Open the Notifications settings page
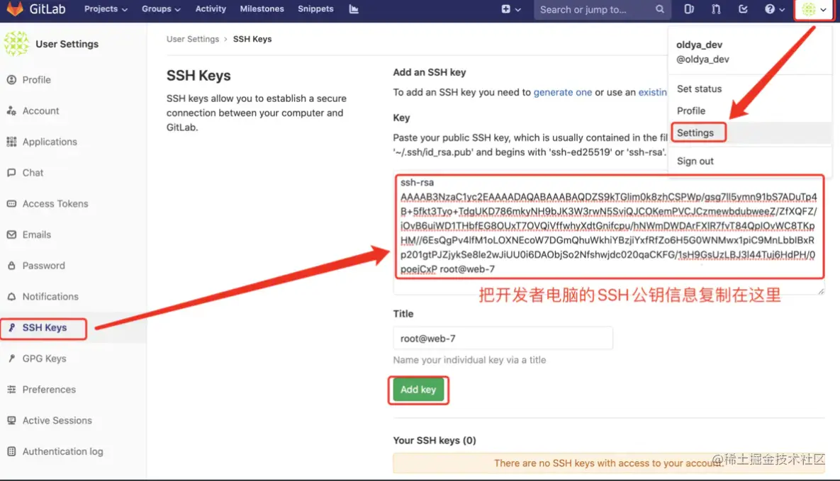The height and width of the screenshot is (481, 840). tap(50, 296)
